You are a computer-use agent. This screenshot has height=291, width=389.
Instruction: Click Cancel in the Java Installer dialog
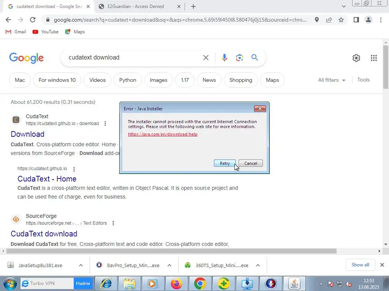tap(251, 163)
